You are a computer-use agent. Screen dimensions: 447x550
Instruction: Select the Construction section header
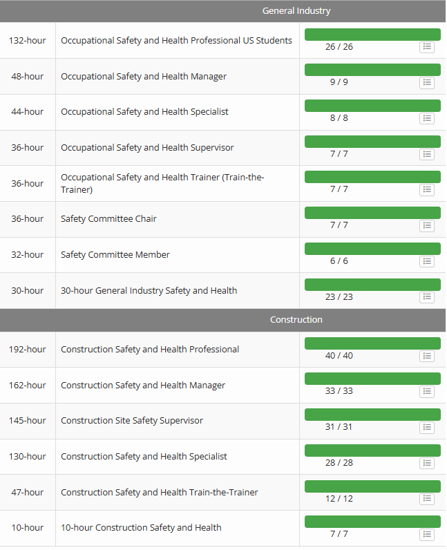coord(296,320)
